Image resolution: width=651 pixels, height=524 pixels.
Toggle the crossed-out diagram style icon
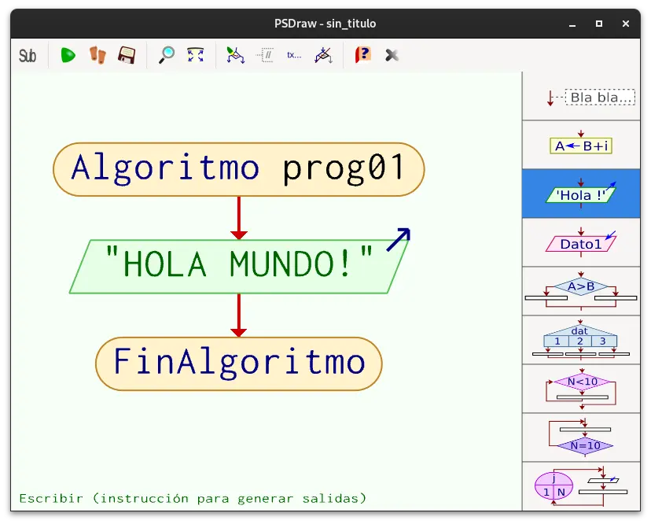coord(323,55)
